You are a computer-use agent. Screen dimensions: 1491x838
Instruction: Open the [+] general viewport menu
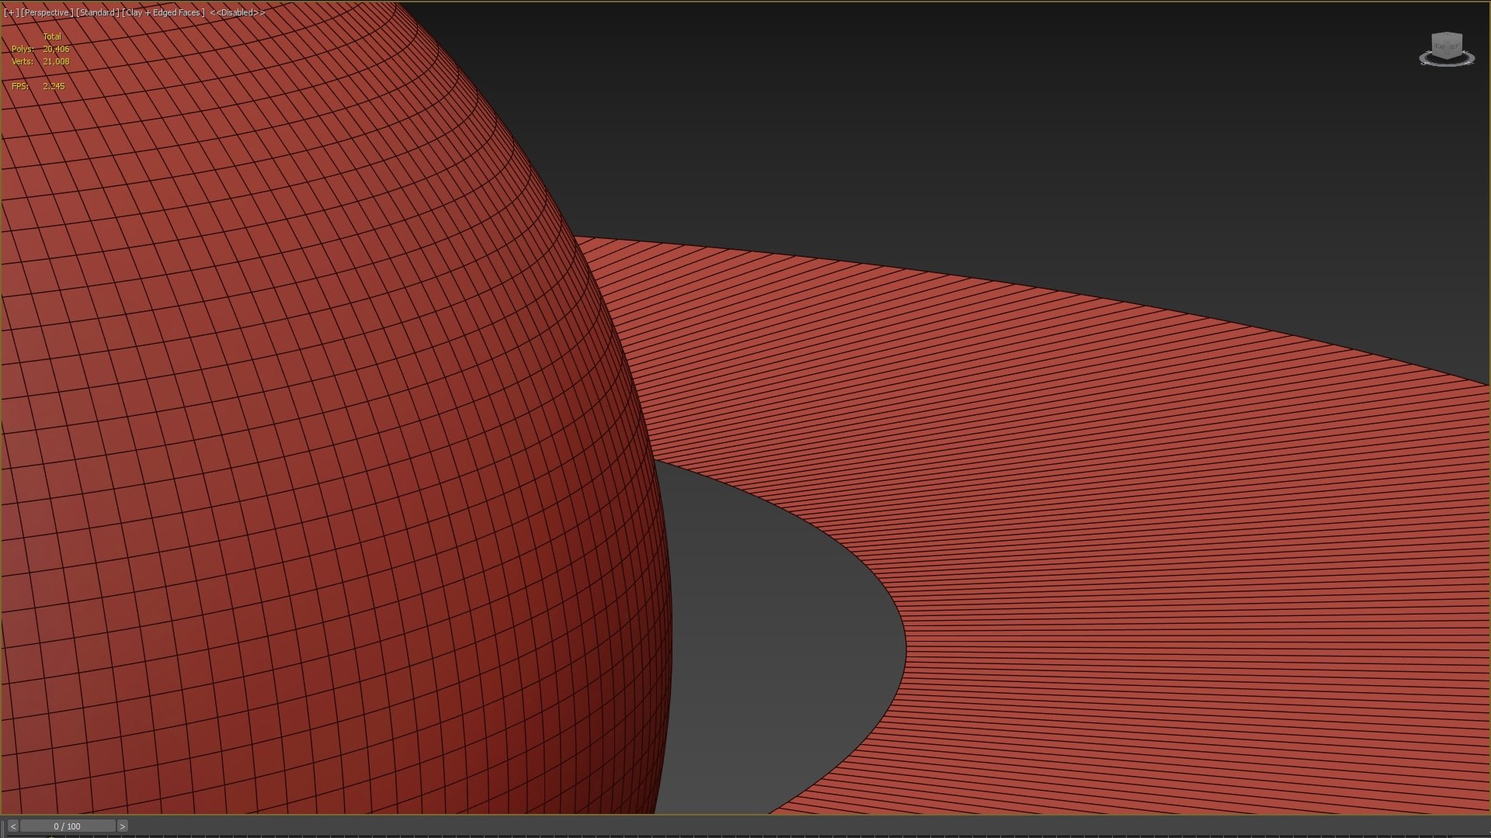click(11, 12)
